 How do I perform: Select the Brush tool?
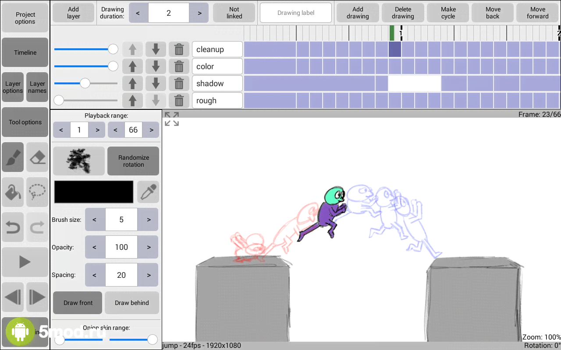tap(13, 157)
